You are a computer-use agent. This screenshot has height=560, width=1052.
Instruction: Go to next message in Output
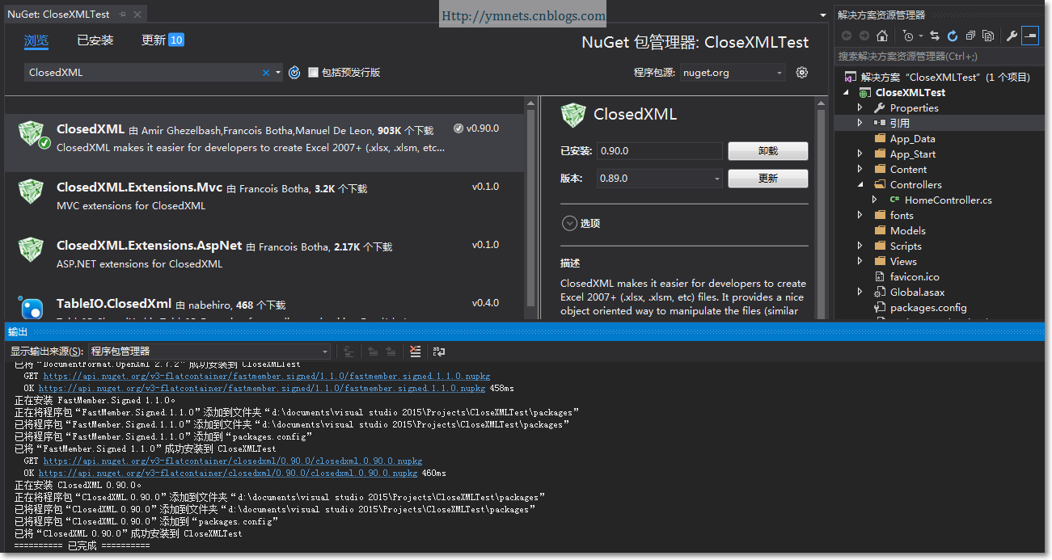391,352
